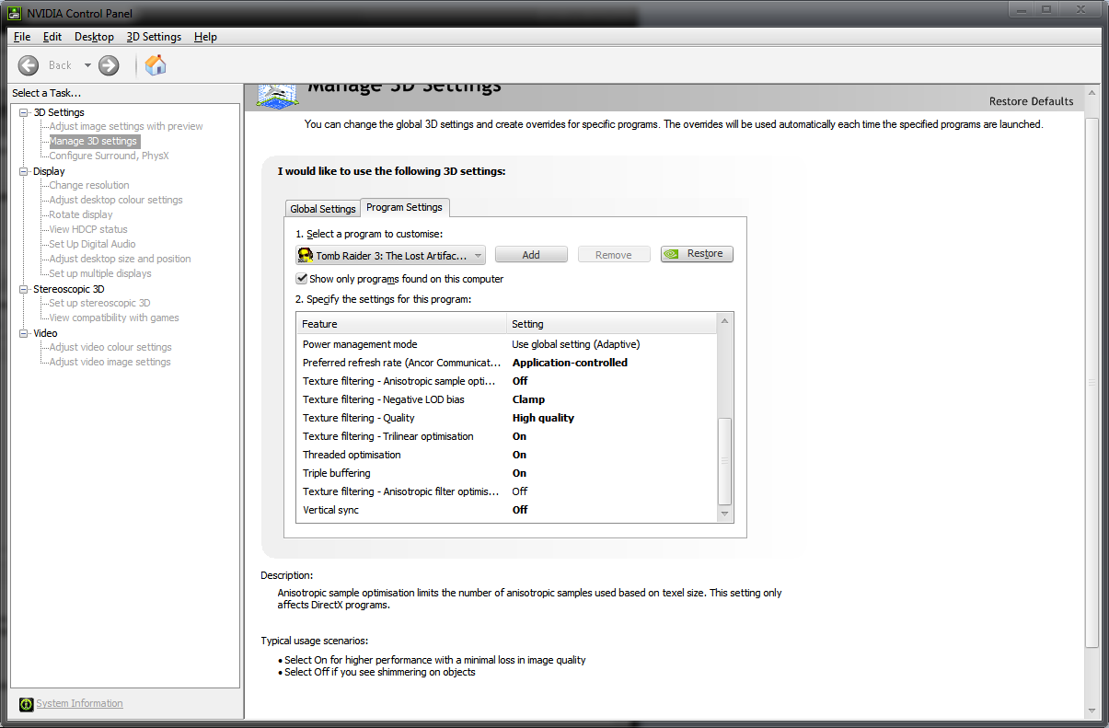Select Trilinear optimisation row
Image resolution: width=1109 pixels, height=728 pixels.
[x=506, y=436]
